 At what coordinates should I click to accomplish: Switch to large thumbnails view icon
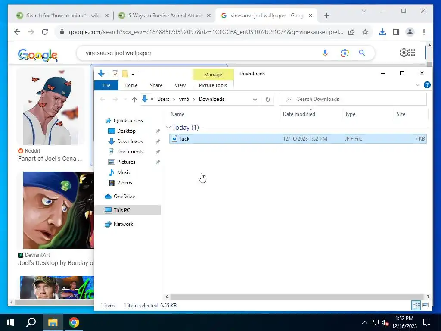pyautogui.click(x=425, y=305)
